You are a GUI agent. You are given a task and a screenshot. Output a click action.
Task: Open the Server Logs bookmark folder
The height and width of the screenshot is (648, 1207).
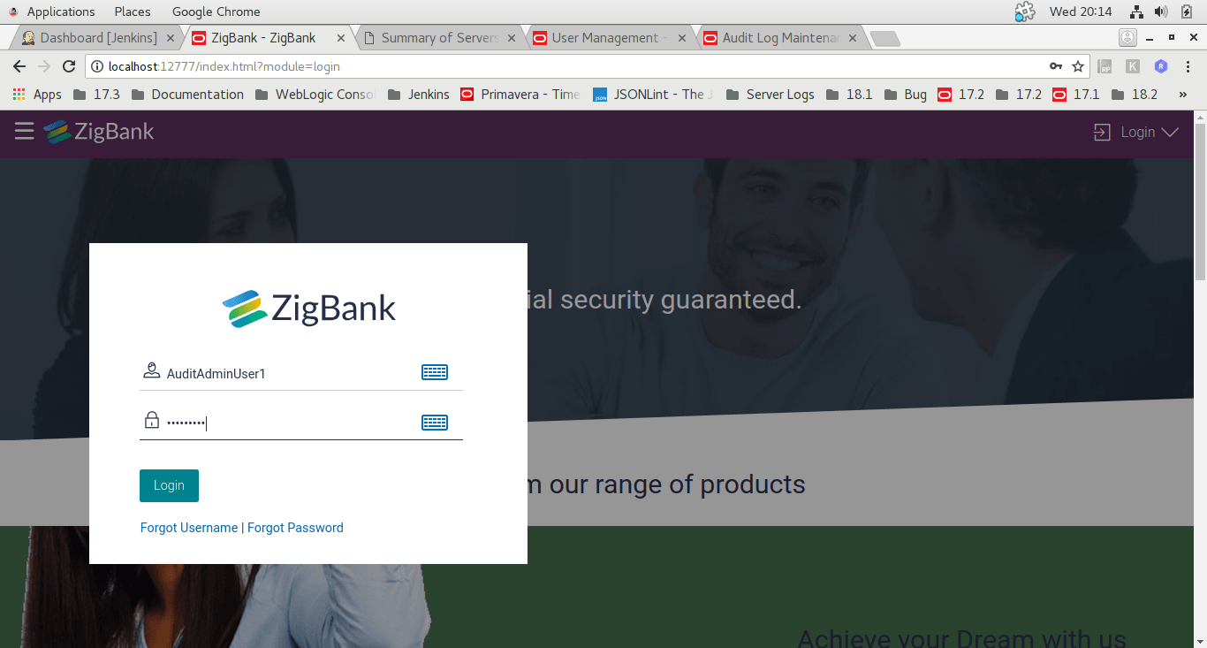[770, 95]
